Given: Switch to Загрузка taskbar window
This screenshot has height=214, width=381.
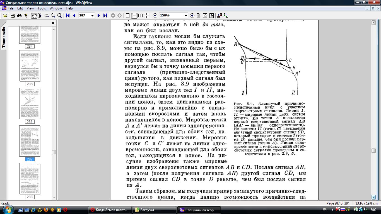Looking at the screenshot, I should [x=154, y=210].
